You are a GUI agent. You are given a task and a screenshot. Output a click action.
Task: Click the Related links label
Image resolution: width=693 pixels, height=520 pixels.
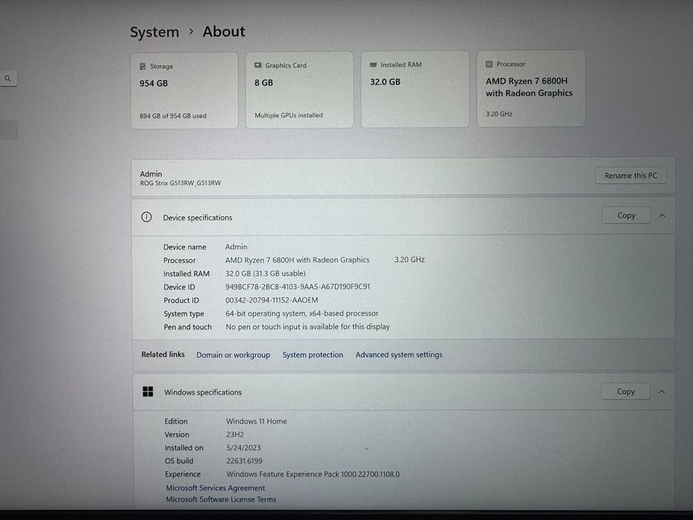tap(163, 354)
